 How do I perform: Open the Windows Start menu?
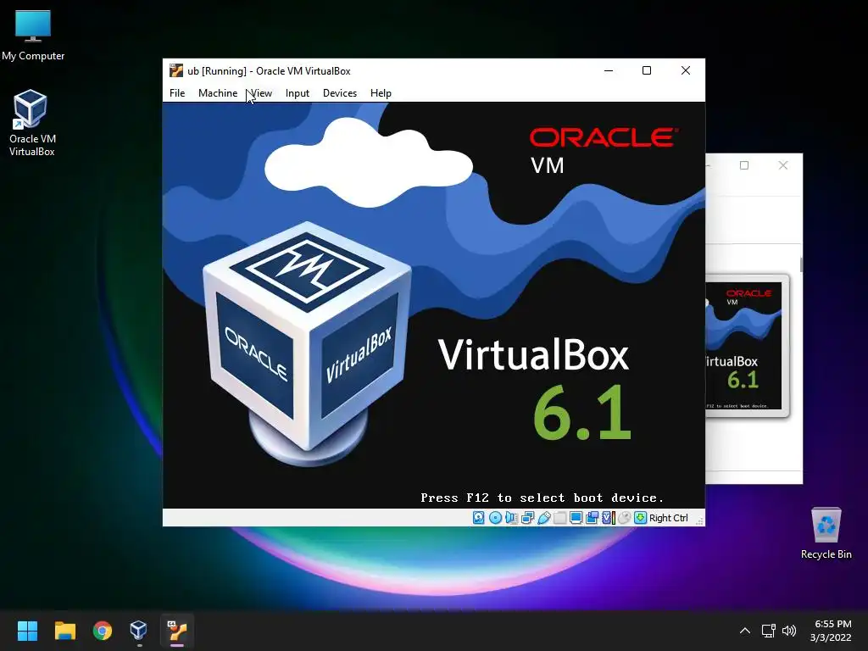point(27,631)
